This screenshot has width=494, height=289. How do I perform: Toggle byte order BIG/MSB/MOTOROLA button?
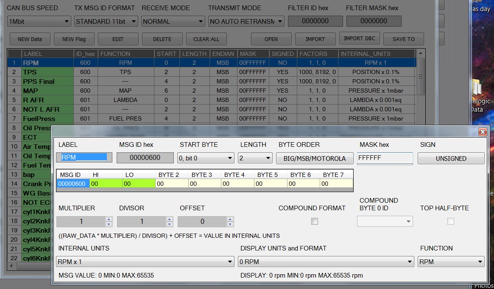tap(315, 158)
